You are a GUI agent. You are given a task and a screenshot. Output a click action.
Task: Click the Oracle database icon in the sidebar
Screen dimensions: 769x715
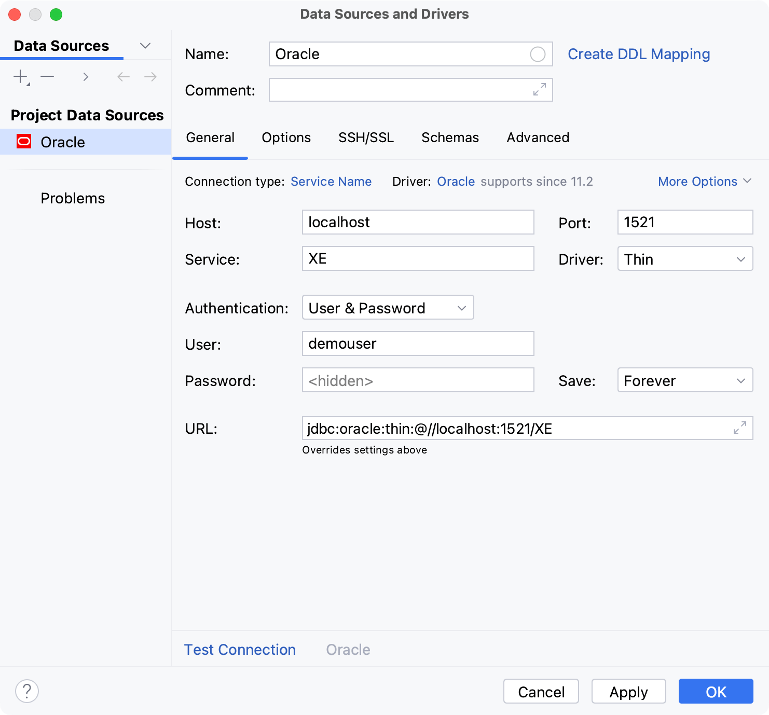click(23, 142)
